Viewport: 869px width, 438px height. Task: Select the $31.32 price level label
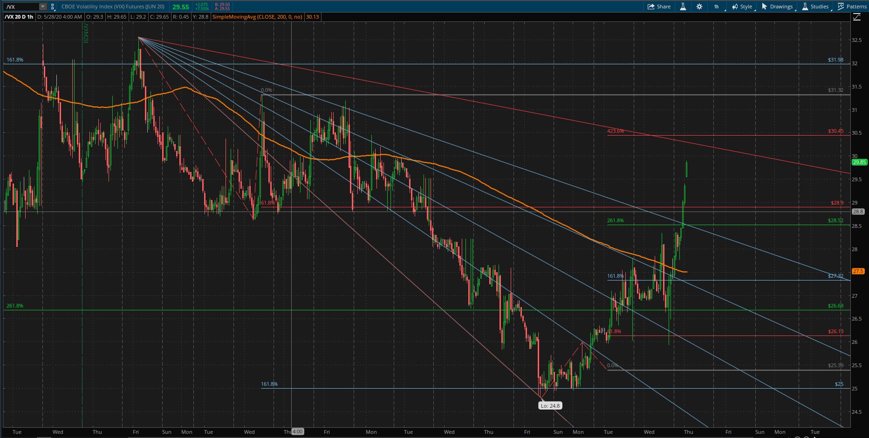pyautogui.click(x=836, y=90)
